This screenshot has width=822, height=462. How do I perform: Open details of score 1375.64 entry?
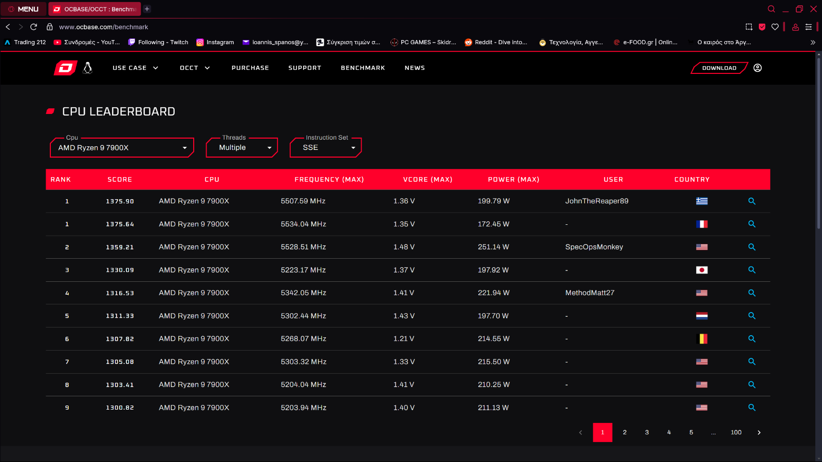tap(752, 224)
